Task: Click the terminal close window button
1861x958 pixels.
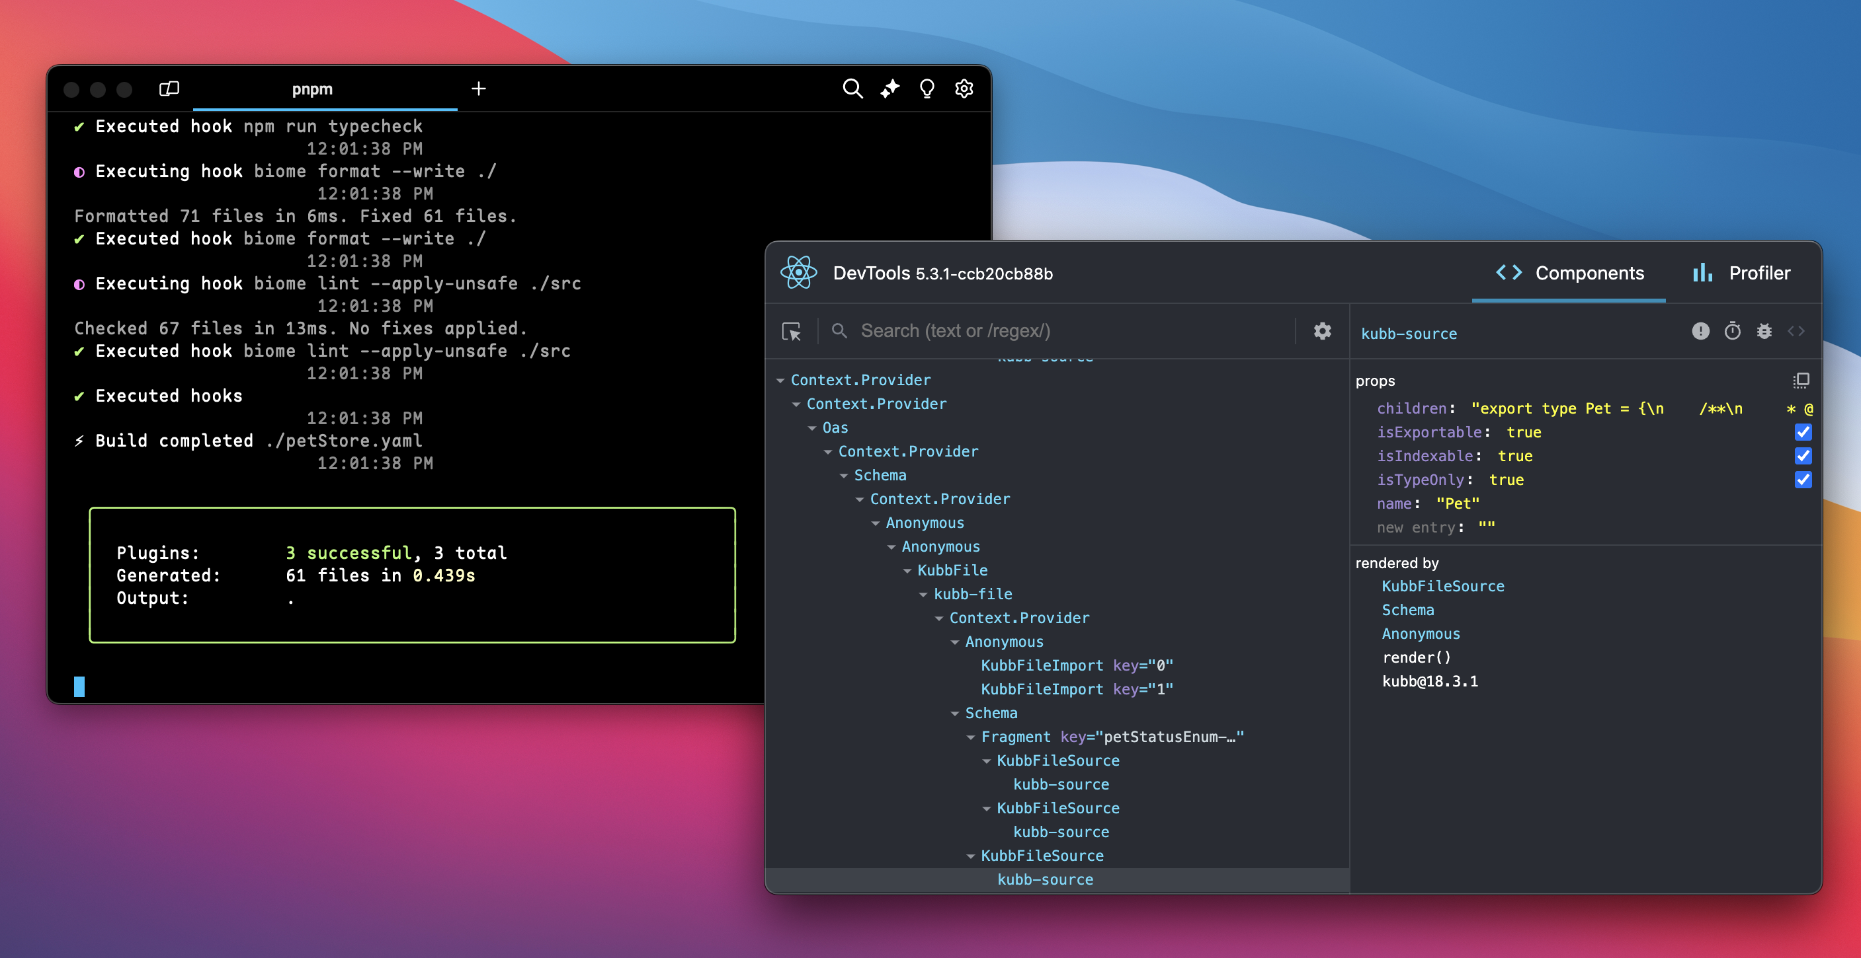Action: (x=71, y=89)
